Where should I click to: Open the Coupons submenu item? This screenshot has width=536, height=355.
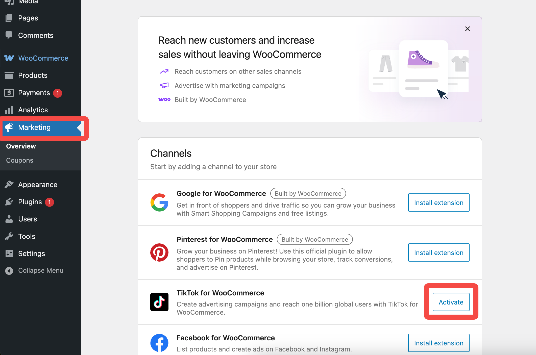[x=20, y=160]
